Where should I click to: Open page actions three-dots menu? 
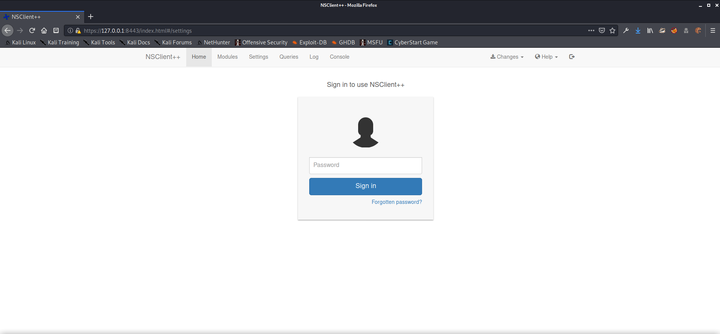[x=591, y=30]
